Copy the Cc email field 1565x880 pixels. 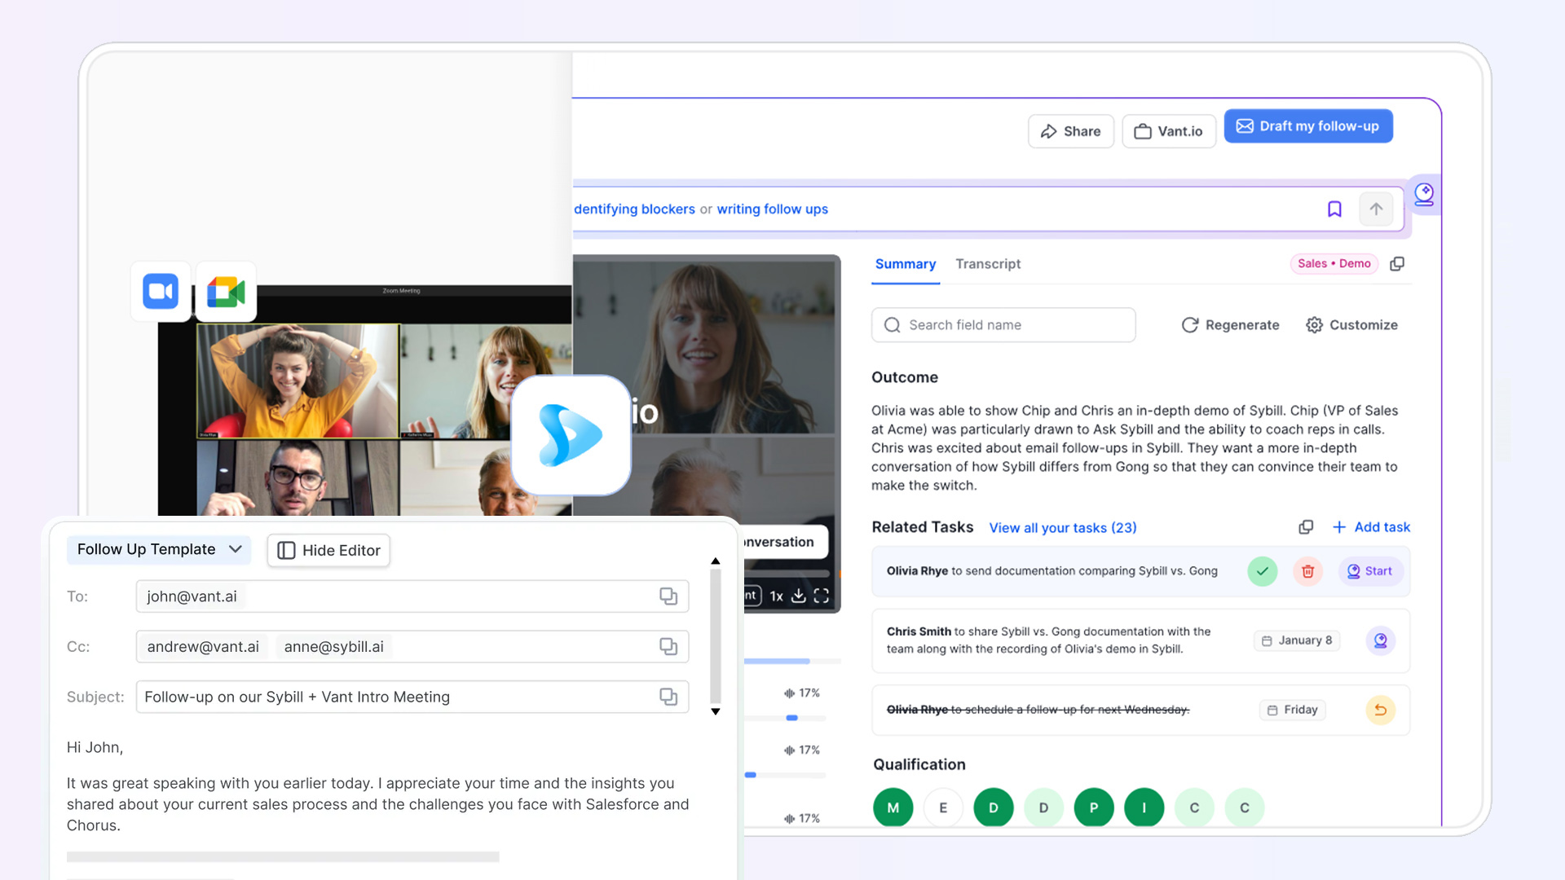pyautogui.click(x=668, y=646)
